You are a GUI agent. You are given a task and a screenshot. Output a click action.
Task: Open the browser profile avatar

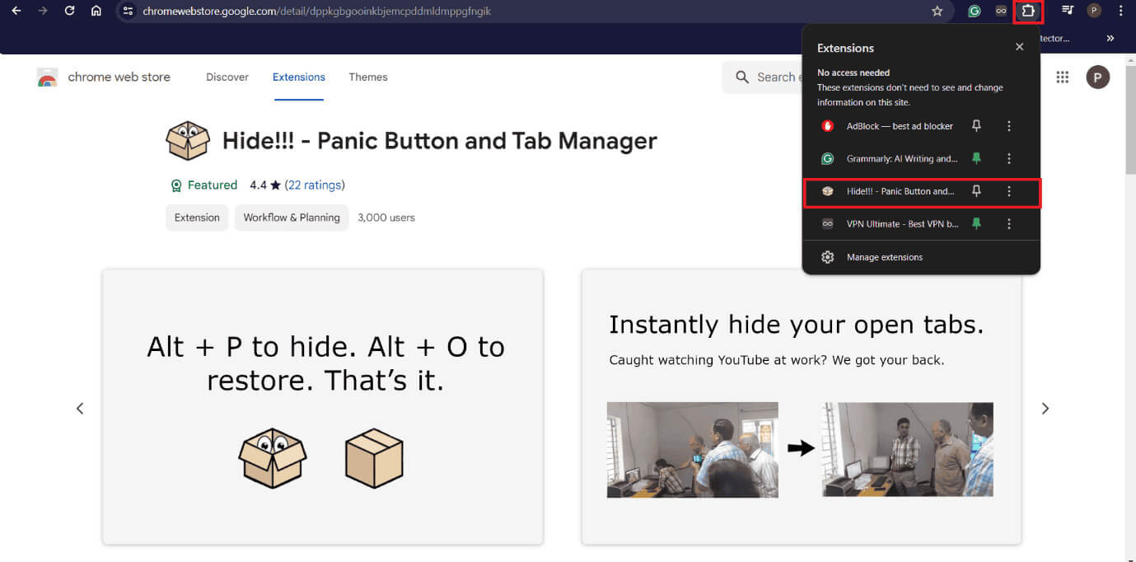pyautogui.click(x=1094, y=12)
